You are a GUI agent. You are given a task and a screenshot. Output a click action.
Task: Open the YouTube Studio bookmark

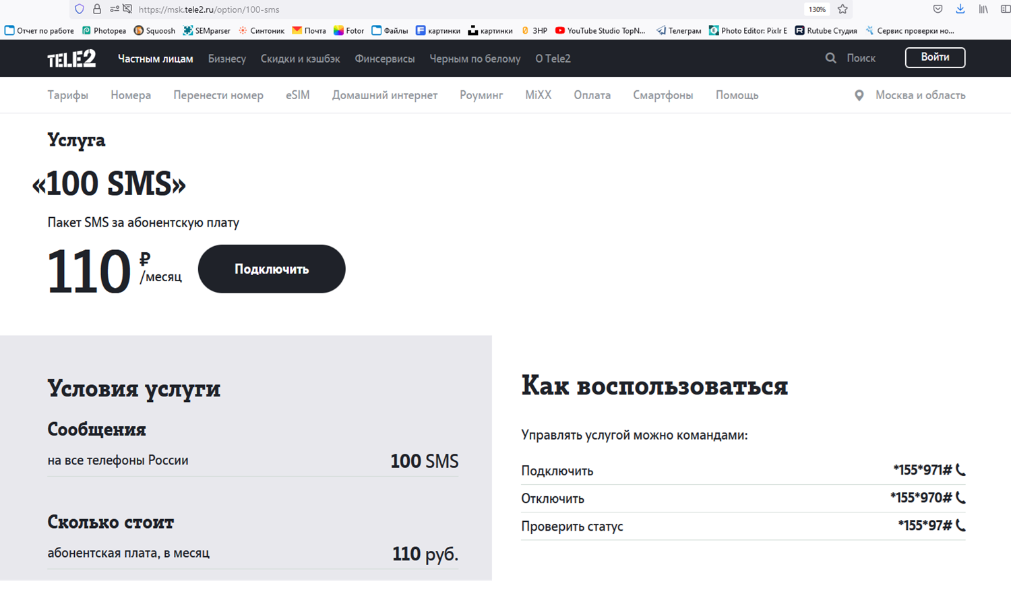pyautogui.click(x=600, y=30)
